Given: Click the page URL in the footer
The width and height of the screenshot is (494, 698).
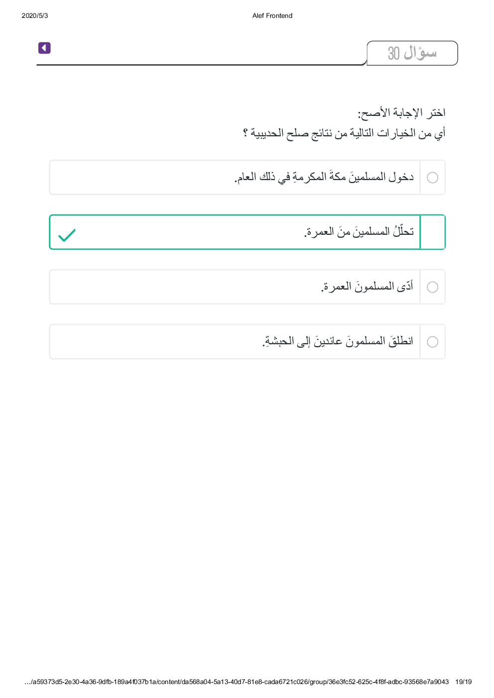Looking at the screenshot, I should point(237,682).
